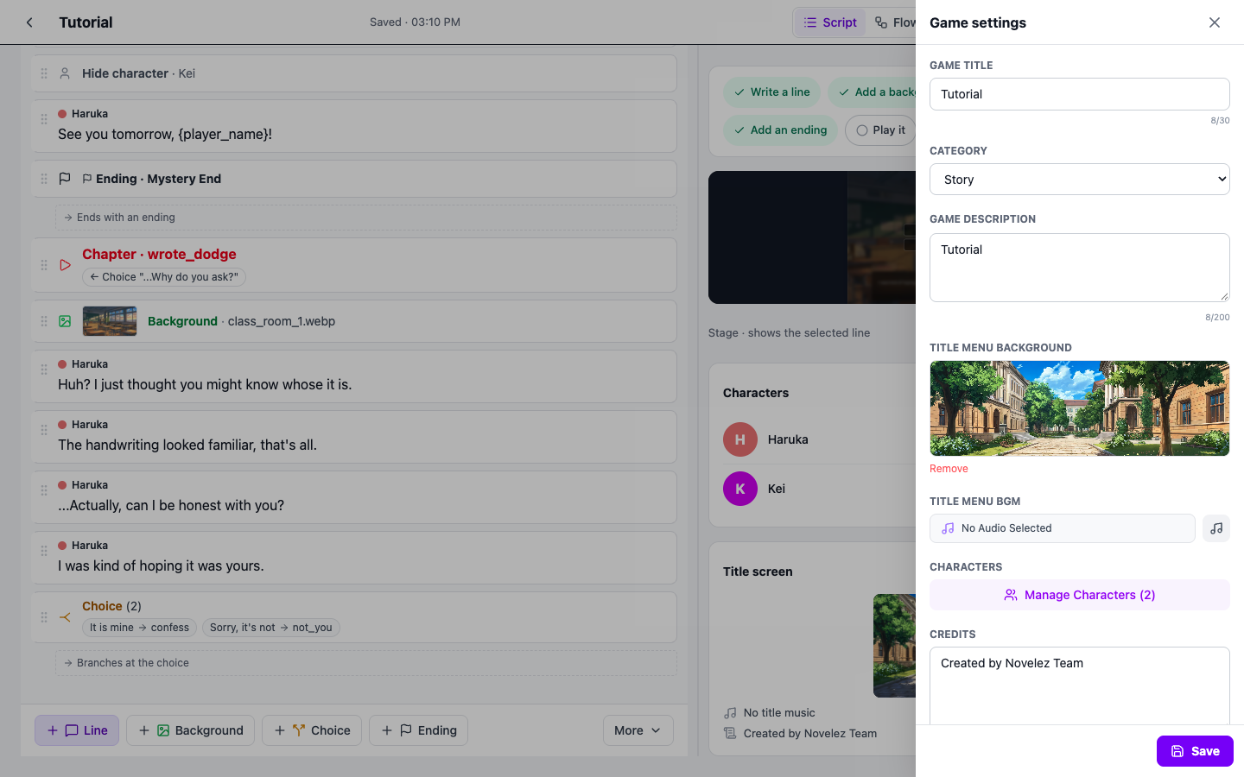This screenshot has width=1244, height=777.
Task: Click the Credits text area
Action: 1080,686
